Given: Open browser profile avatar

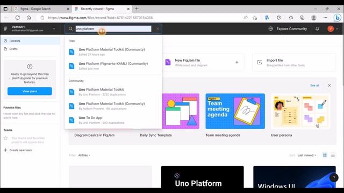Looking at the screenshot, I should (x=314, y=18).
